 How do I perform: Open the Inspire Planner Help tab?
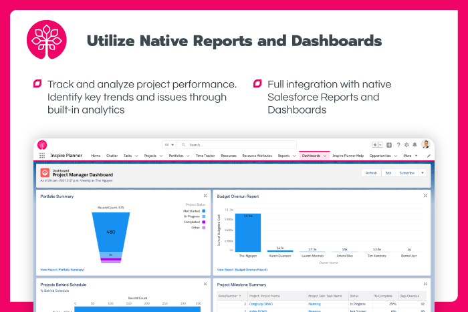[x=348, y=156]
